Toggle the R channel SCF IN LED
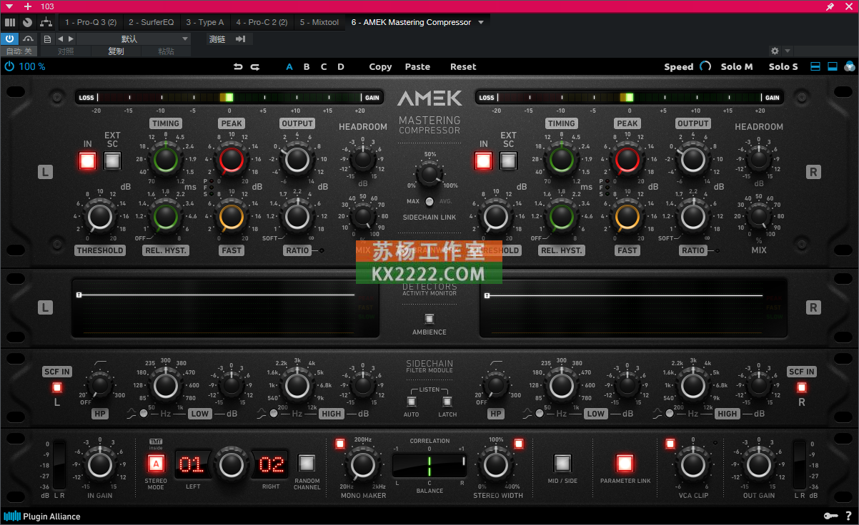 [x=801, y=387]
